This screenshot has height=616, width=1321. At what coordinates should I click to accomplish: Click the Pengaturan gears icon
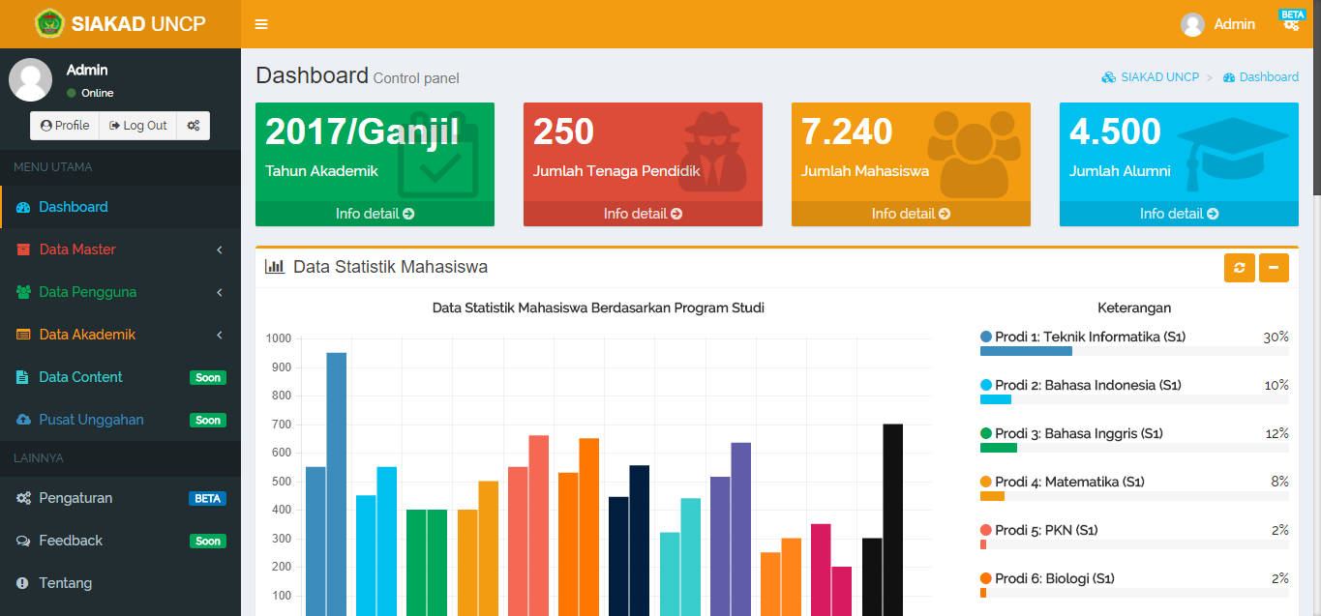23,498
